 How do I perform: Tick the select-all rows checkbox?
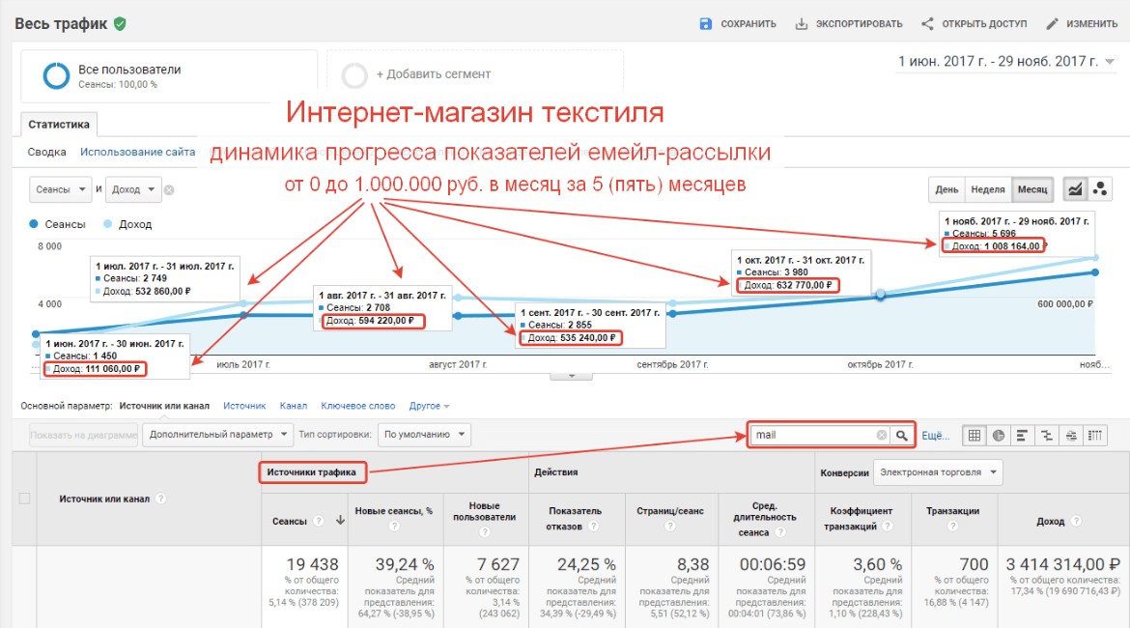tap(24, 499)
